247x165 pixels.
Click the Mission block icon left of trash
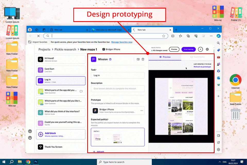coord(138,59)
